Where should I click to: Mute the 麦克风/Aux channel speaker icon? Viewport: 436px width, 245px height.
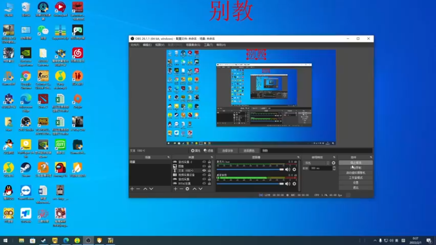(x=288, y=169)
